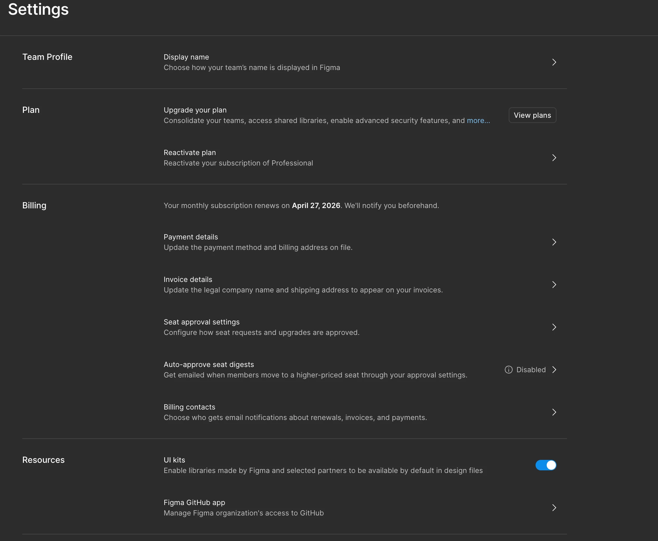Click chevron for Reactivate plan
The image size is (658, 541).
tap(554, 158)
